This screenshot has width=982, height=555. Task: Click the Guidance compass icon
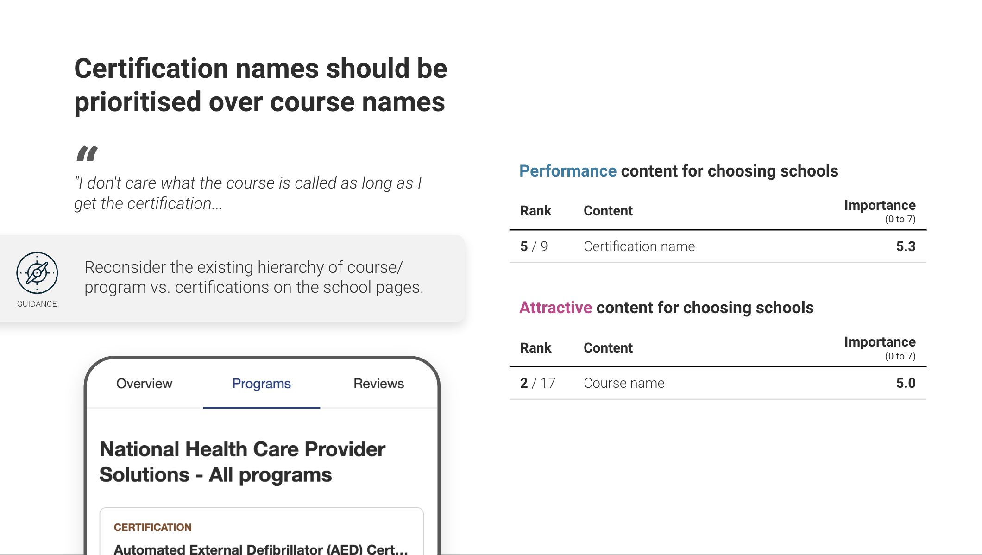click(x=37, y=273)
